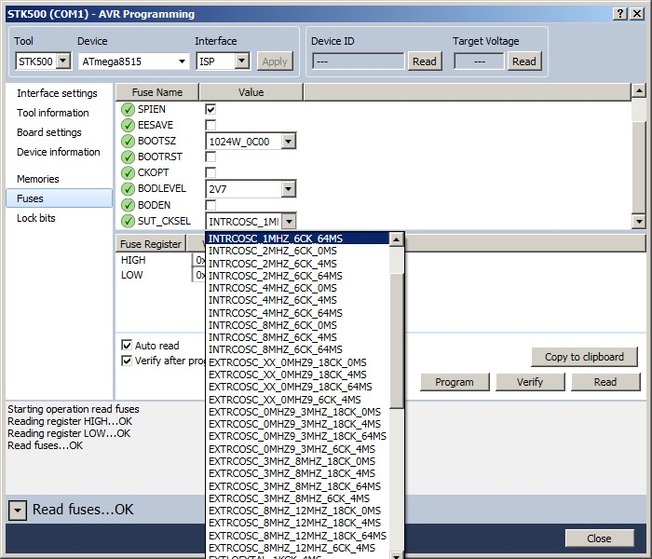Viewport: 652px width, 559px height.
Task: Click the Verify button
Action: click(530, 382)
